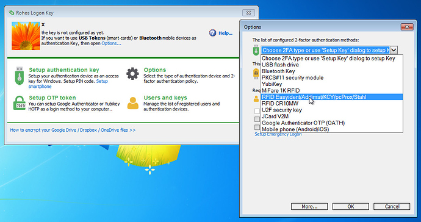Viewport: 421px width, 222px height.
Task: Click the gear Options icon
Action: click(132, 74)
